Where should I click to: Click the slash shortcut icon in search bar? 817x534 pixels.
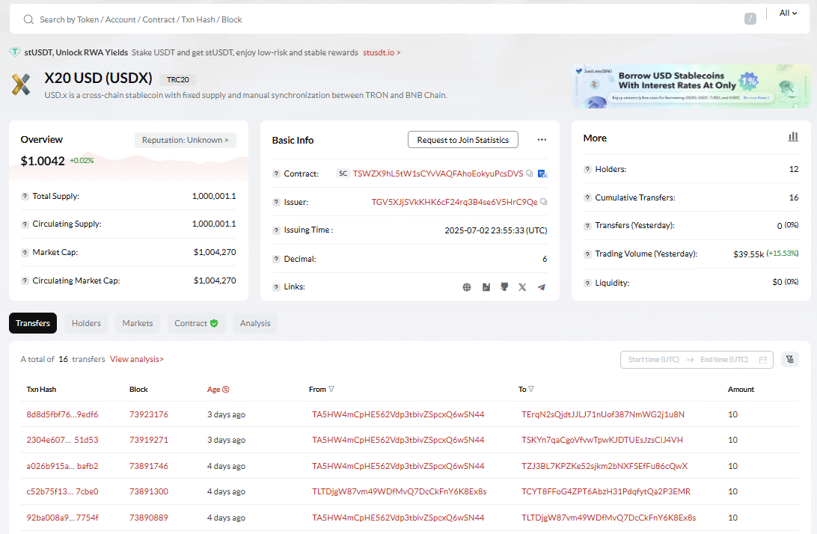pyautogui.click(x=750, y=19)
